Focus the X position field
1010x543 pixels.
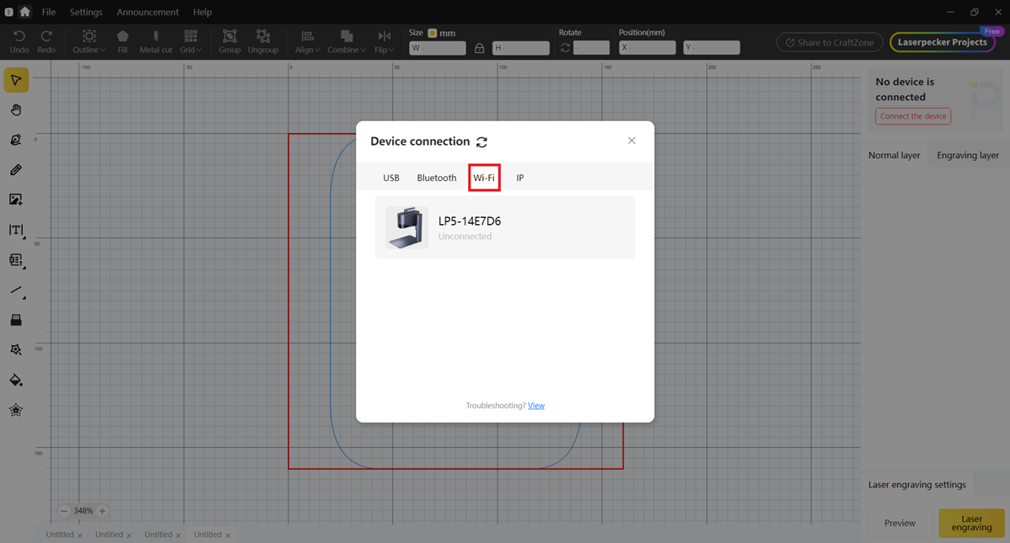[647, 48]
